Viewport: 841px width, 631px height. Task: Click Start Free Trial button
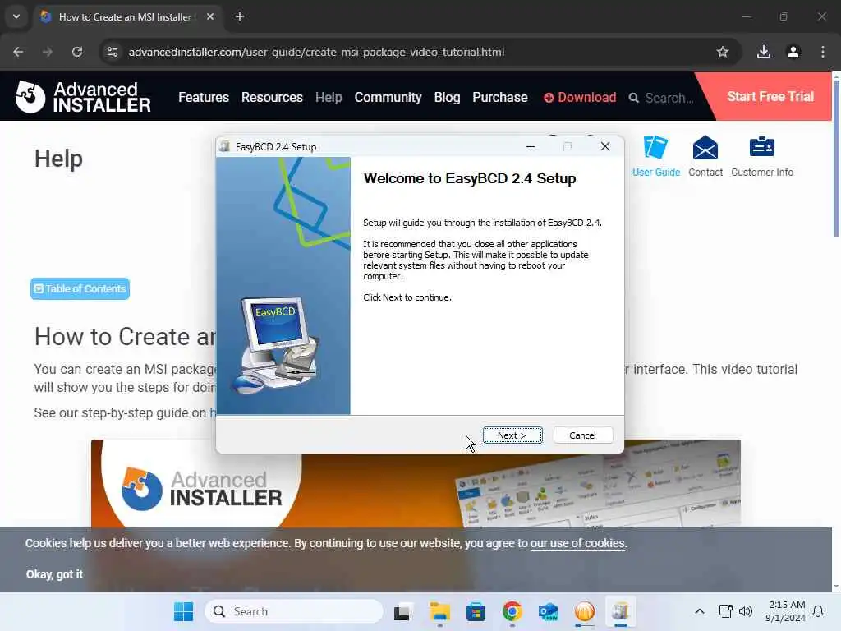pyautogui.click(x=770, y=97)
